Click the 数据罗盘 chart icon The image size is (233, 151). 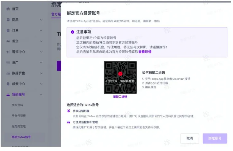(x=8, y=73)
